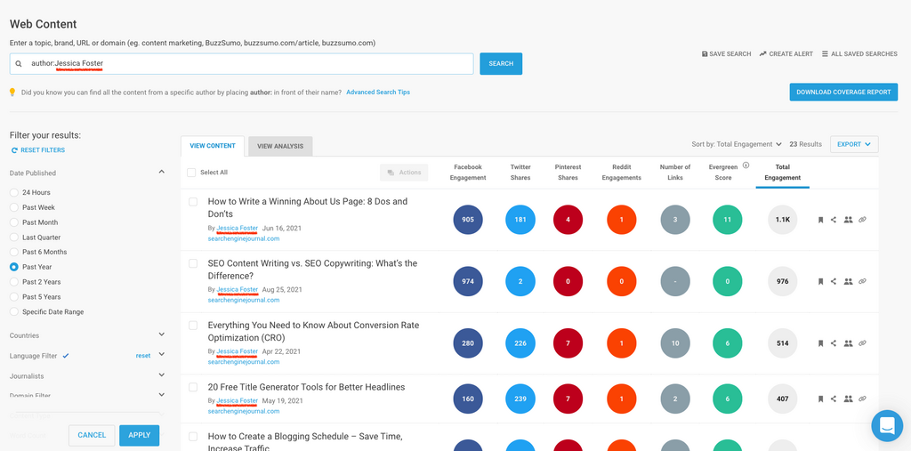This screenshot has height=451, width=911.
Task: Switch to the View Analysis tab
Action: coord(280,146)
